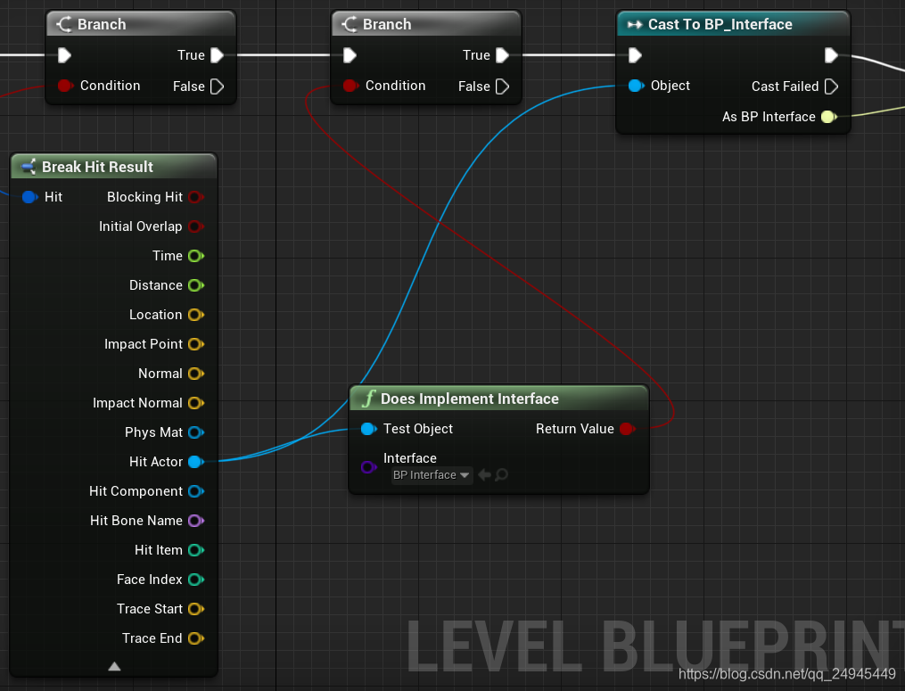
Task: Click the Cast Failed execution pin
Action: click(x=831, y=86)
